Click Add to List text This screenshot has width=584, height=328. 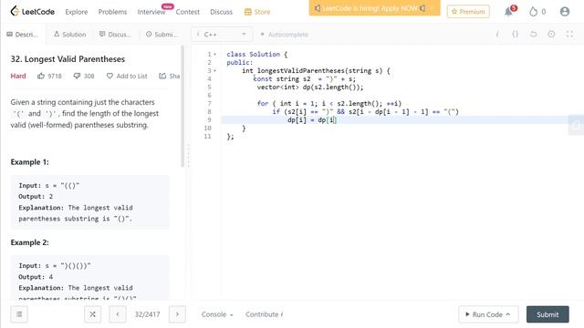131,76
